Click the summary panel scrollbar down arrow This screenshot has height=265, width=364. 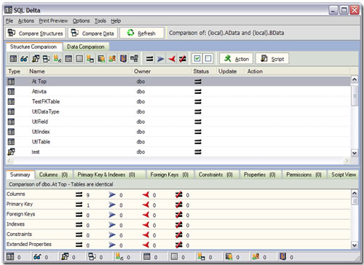tap(355, 245)
